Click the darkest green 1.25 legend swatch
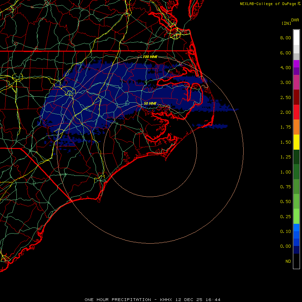Viewport: 302px width, 302px height. 296,157
